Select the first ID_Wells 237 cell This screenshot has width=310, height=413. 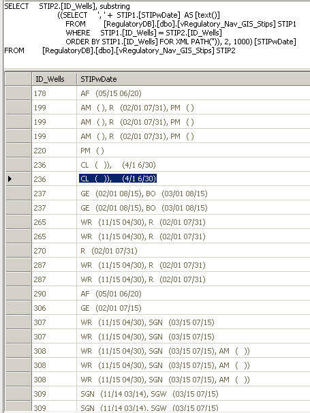click(54, 194)
